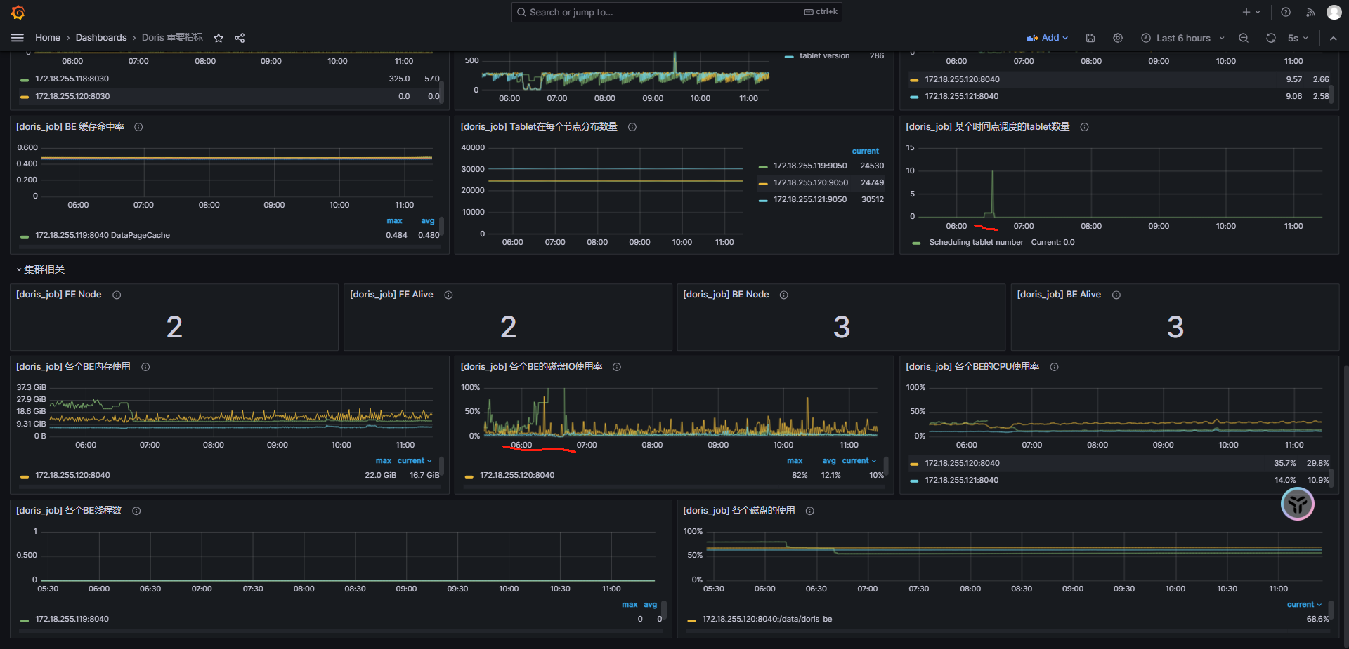
Task: Sort memory legend by max
Action: point(383,461)
